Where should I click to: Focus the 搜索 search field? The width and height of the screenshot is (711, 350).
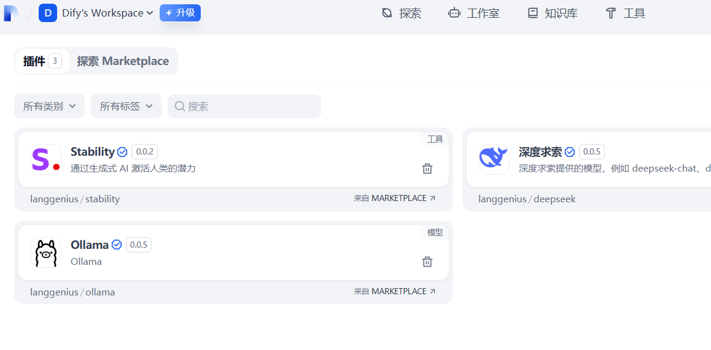pyautogui.click(x=244, y=106)
